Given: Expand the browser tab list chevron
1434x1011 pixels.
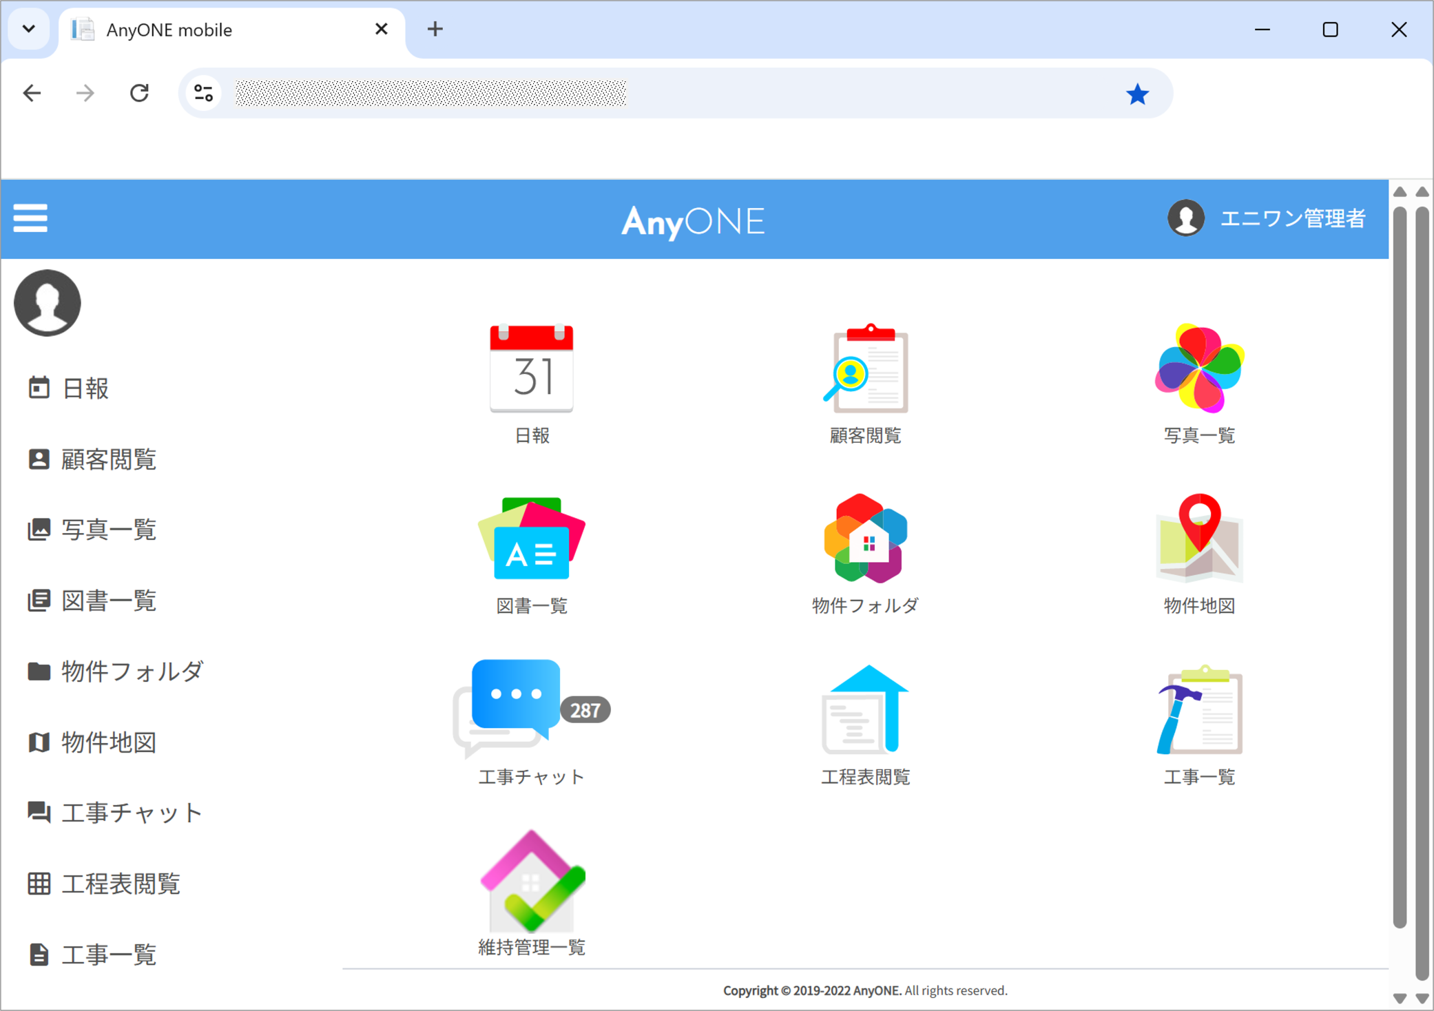Looking at the screenshot, I should point(29,29).
